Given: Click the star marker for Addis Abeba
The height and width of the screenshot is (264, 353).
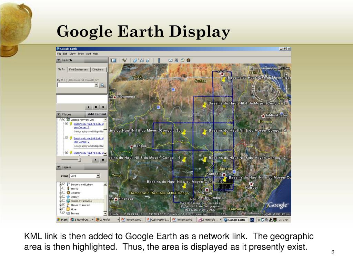Looking at the screenshot, I should tap(263, 116).
